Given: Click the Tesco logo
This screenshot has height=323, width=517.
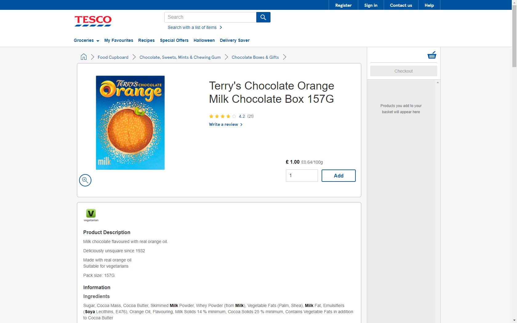Looking at the screenshot, I should tap(93, 21).
